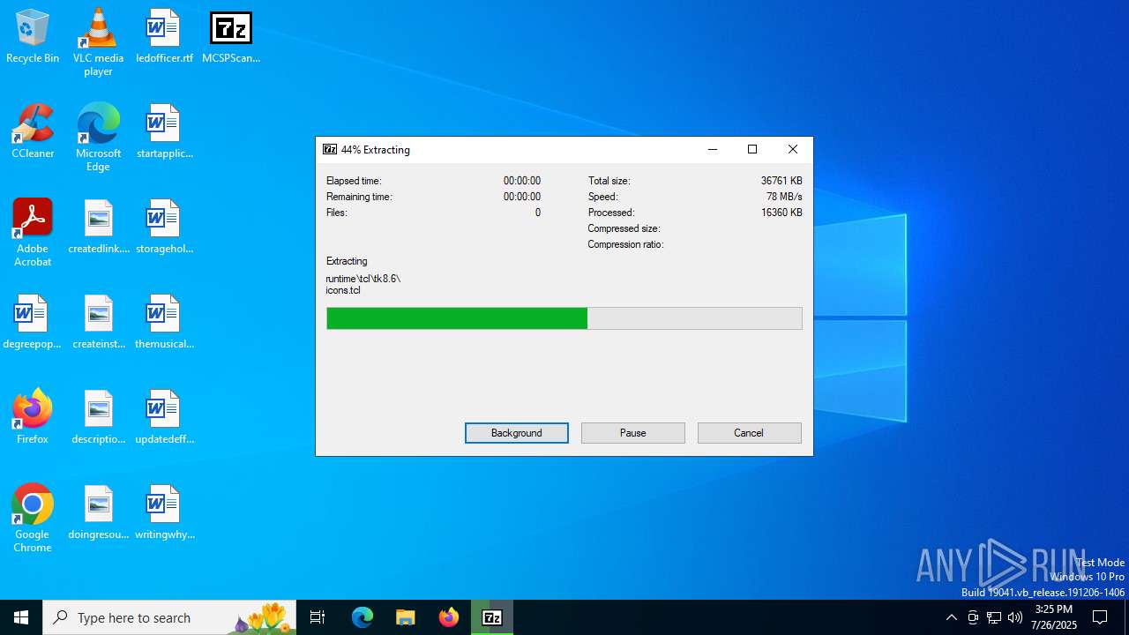
Task: Cancel the extraction
Action: 750,433
